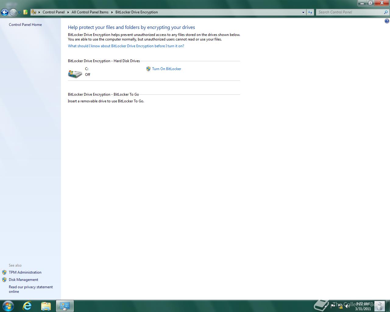Click the search magnifier icon
This screenshot has width=390, height=312.
coord(386,12)
